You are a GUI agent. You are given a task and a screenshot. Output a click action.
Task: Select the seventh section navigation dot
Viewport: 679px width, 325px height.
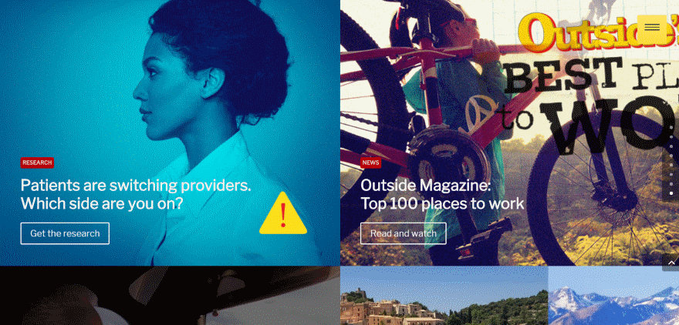pyautogui.click(x=671, y=183)
